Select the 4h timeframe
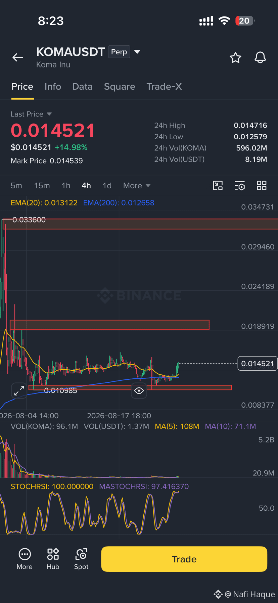Screen dimensions: 278x603 click(86, 185)
